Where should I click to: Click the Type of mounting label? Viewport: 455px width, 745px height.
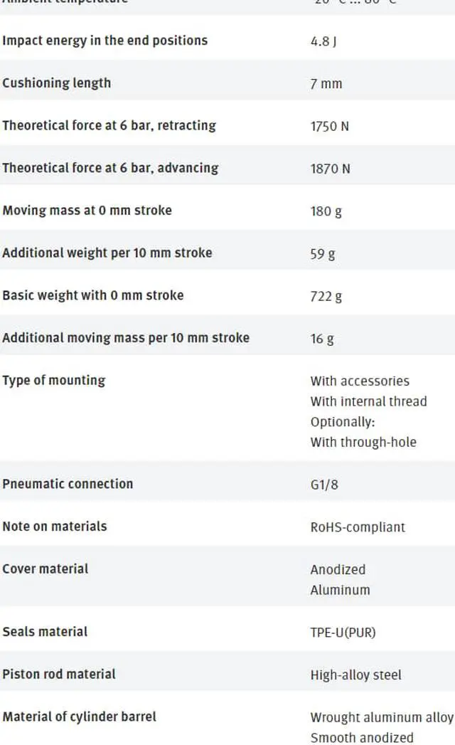[x=53, y=381]
